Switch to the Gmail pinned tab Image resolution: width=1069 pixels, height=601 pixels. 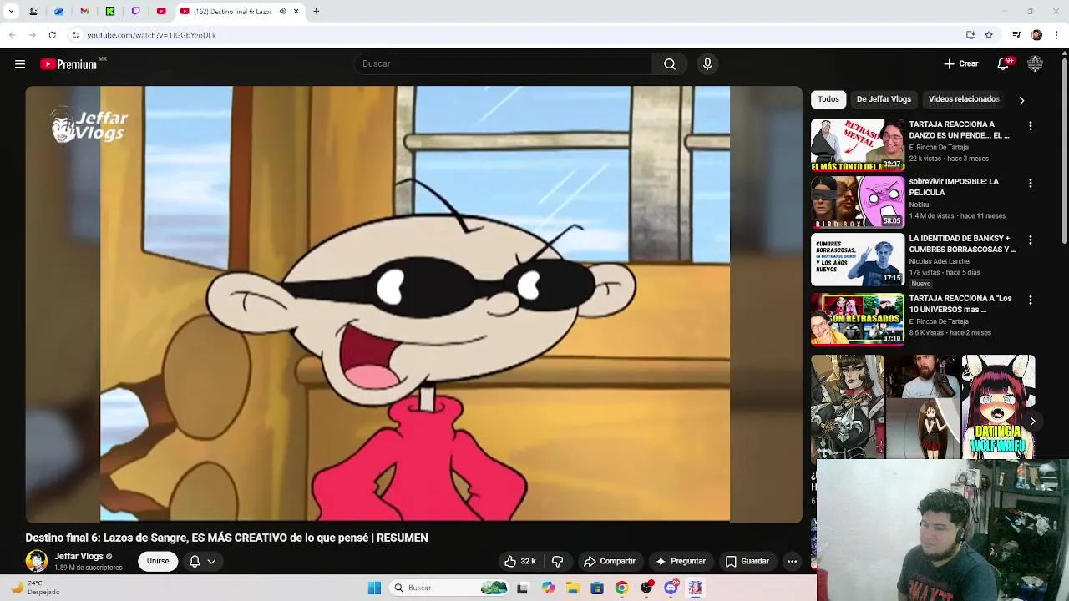click(x=84, y=12)
